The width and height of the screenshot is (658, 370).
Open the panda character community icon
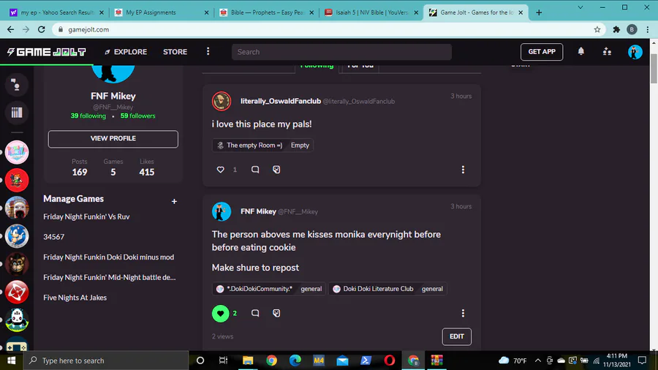(17, 320)
